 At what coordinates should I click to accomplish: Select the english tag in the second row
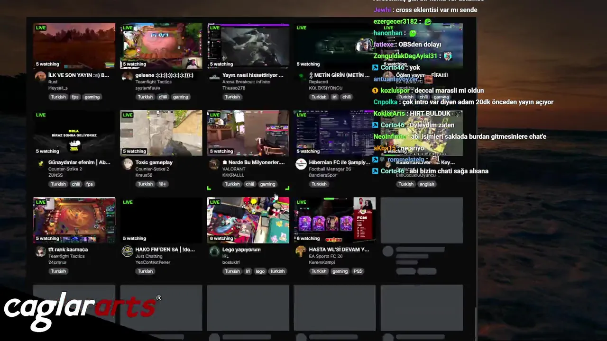click(427, 184)
